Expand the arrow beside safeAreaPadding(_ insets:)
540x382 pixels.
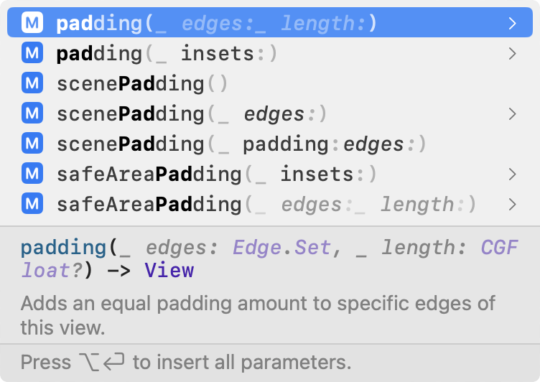pyautogui.click(x=512, y=174)
